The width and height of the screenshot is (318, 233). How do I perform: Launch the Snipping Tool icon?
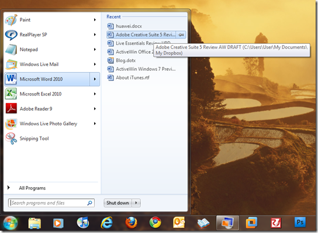coord(11,138)
